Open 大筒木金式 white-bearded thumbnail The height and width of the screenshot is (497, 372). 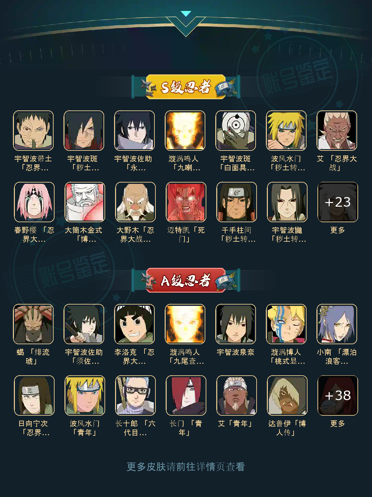pos(85,202)
